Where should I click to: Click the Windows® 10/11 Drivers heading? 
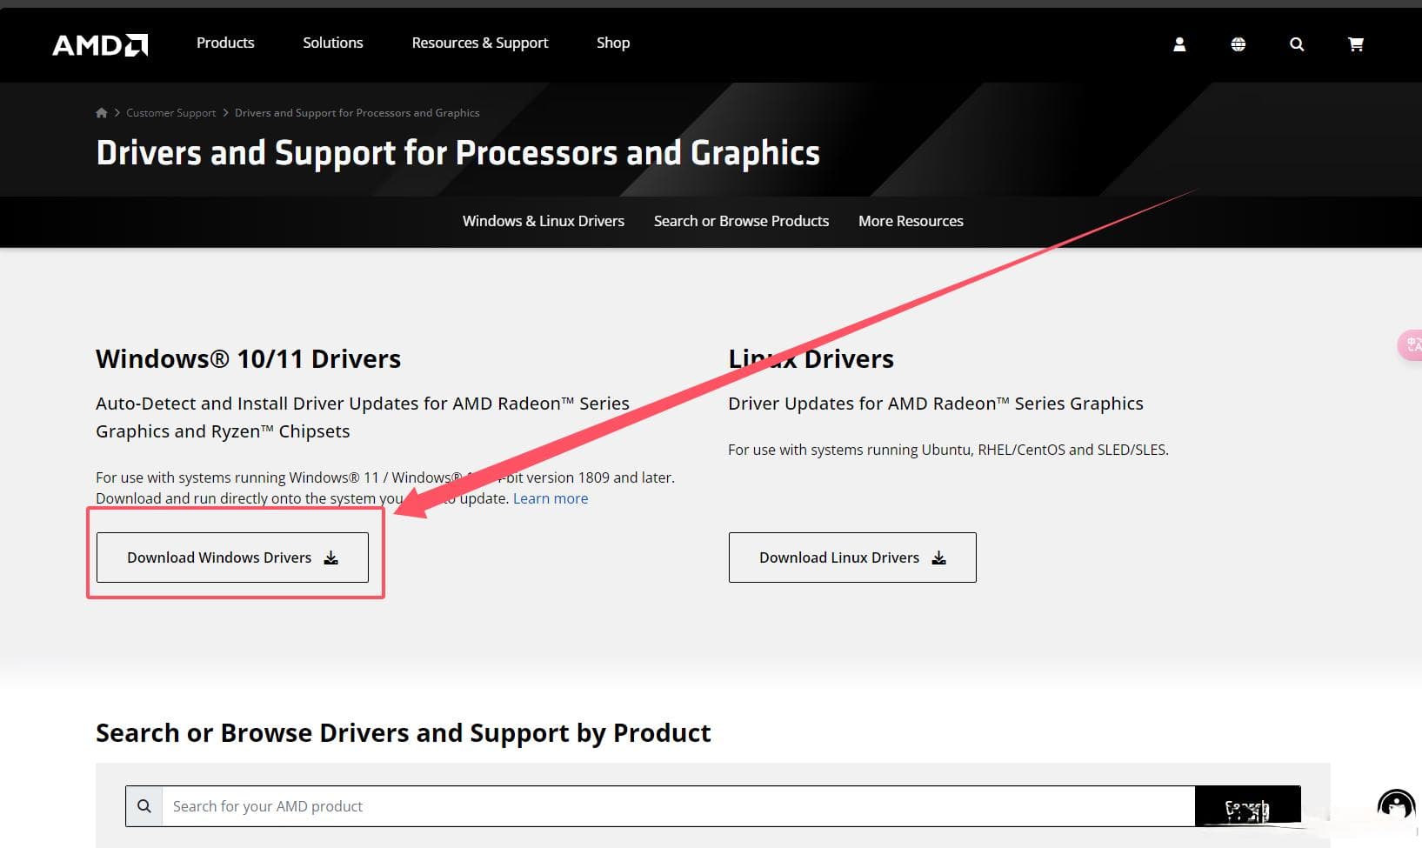click(249, 359)
